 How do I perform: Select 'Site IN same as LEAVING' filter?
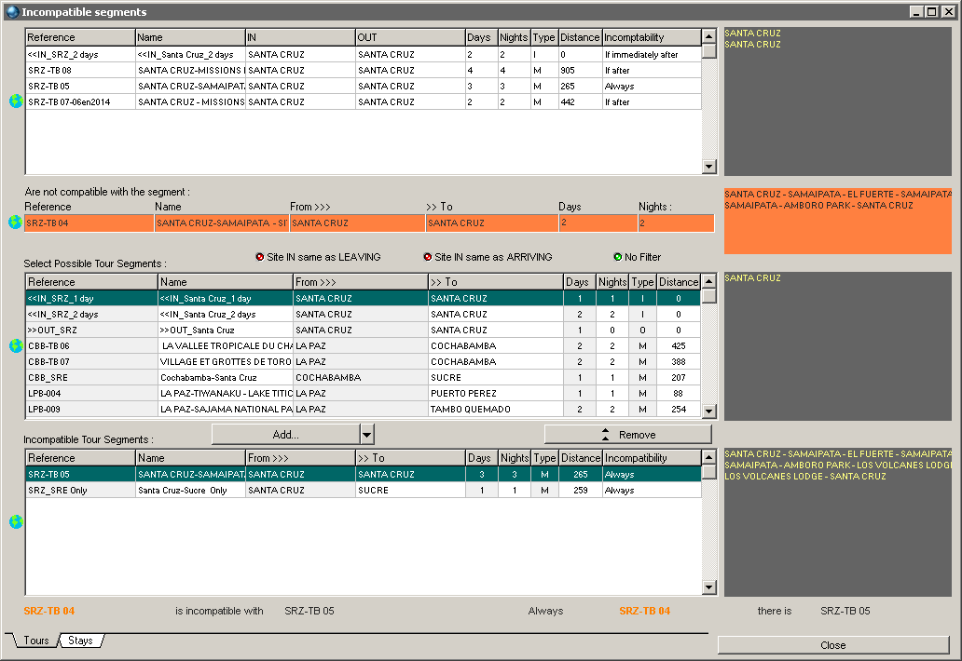[x=260, y=257]
